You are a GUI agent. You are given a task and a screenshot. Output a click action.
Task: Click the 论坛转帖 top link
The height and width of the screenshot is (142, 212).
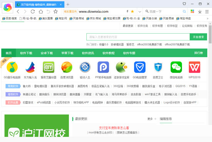click(187, 26)
